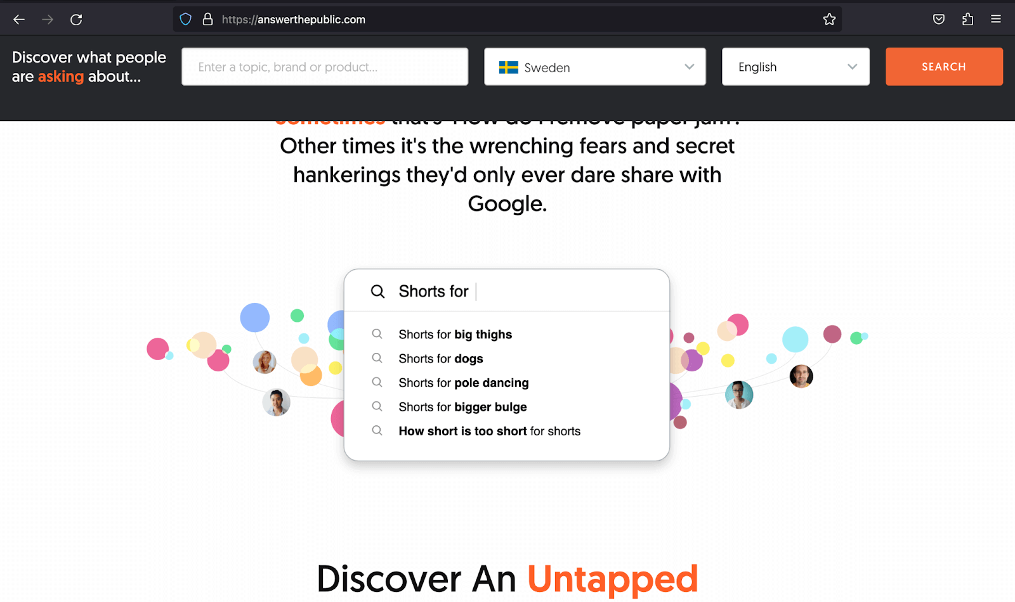Click the magnifier icon beside 'Shorts for'

pyautogui.click(x=377, y=291)
